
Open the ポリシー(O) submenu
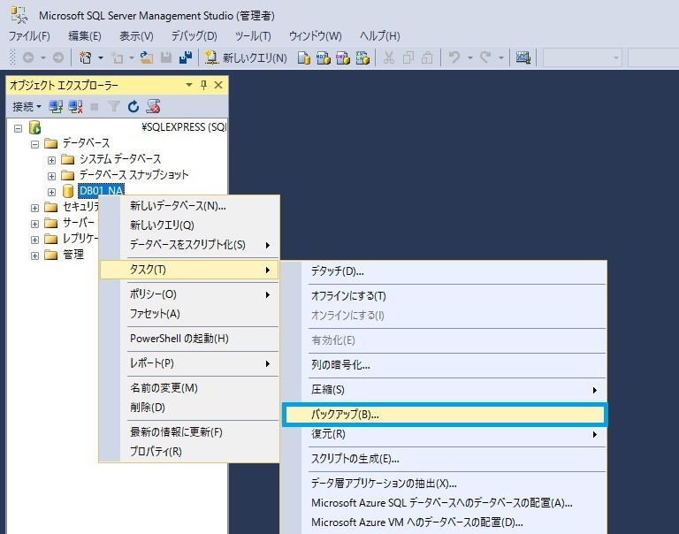(x=190, y=294)
